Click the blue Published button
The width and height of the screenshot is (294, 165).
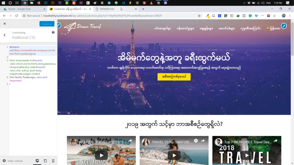(47, 24)
